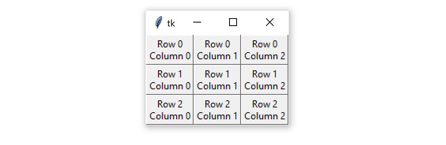This screenshot has width=446, height=145.
Task: Select the Row 0 Column 1 cell
Action: pos(217,50)
